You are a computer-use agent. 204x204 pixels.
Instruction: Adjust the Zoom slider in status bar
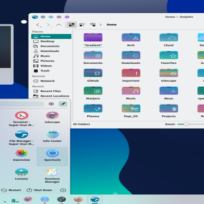186,124
